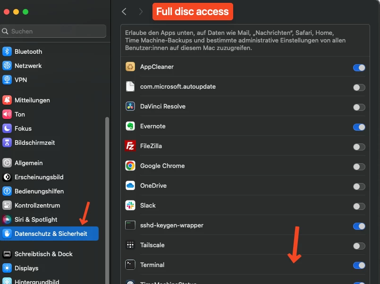
Task: Click the VPN icon in sidebar
Action: point(7,80)
